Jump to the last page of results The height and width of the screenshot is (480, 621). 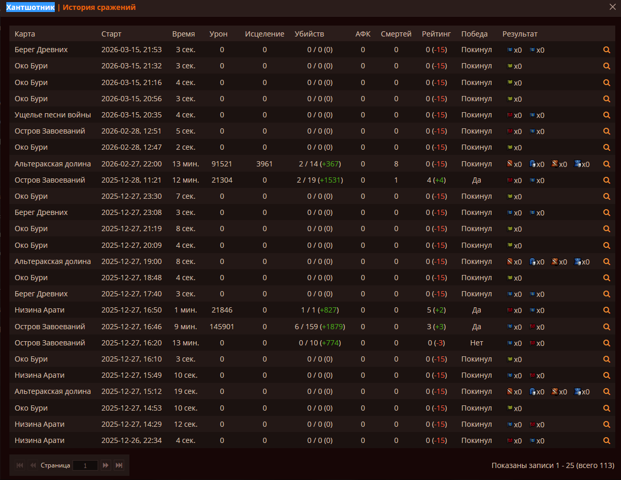[x=119, y=465]
